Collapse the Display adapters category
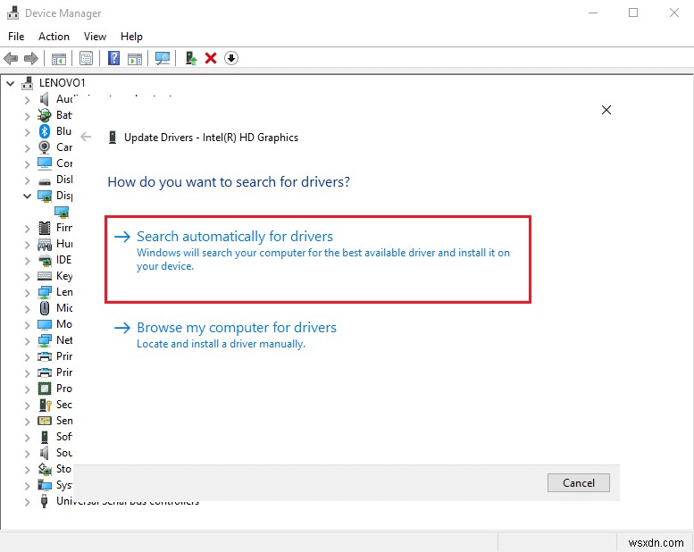Viewport: 694px width, 552px height. [28, 196]
